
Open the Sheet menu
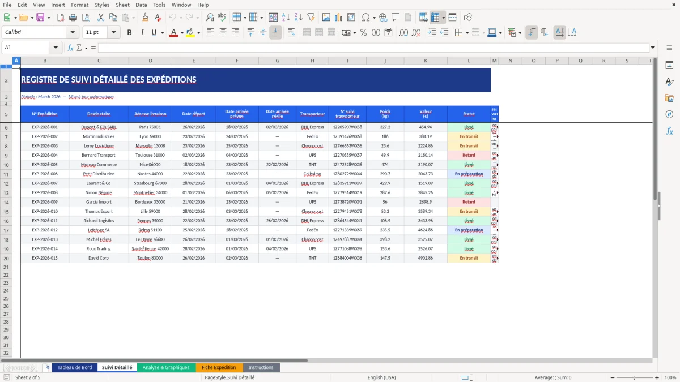(122, 5)
